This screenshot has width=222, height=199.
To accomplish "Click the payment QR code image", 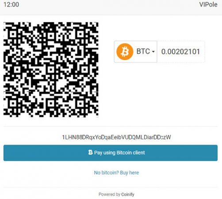I will (x=51, y=70).
